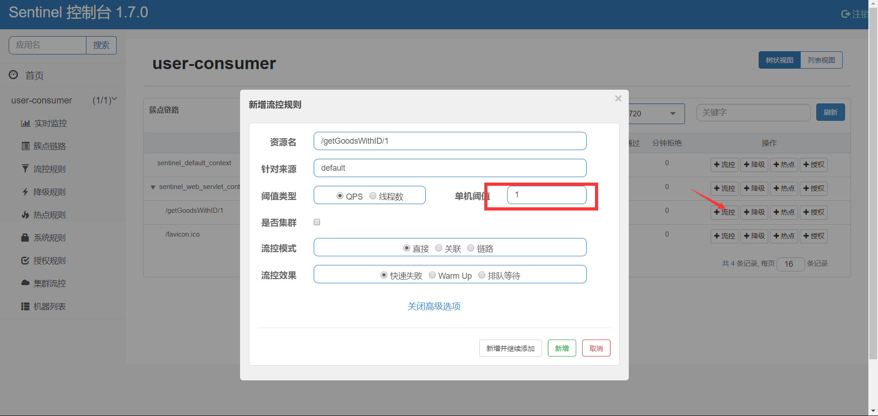Click the grid list icon beside 机器列表
The height and width of the screenshot is (416, 878).
pos(26,306)
